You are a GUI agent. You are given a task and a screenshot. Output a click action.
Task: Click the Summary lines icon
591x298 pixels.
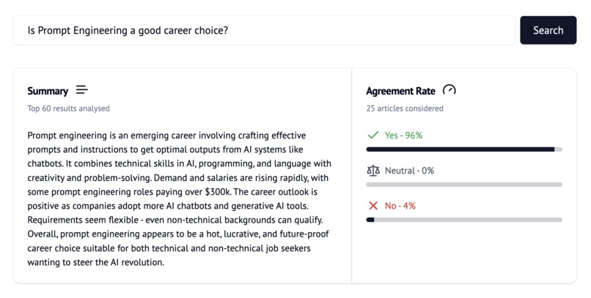tap(82, 90)
